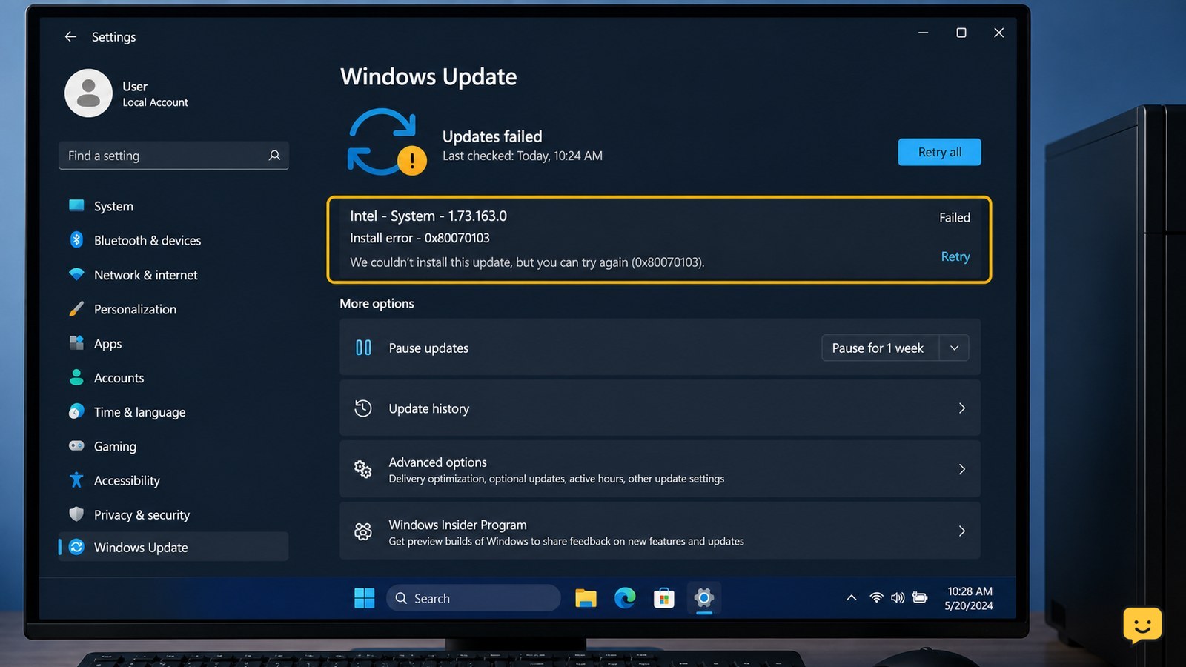The image size is (1186, 667).
Task: Open Bluetooth & devices page
Action: [x=173, y=240]
